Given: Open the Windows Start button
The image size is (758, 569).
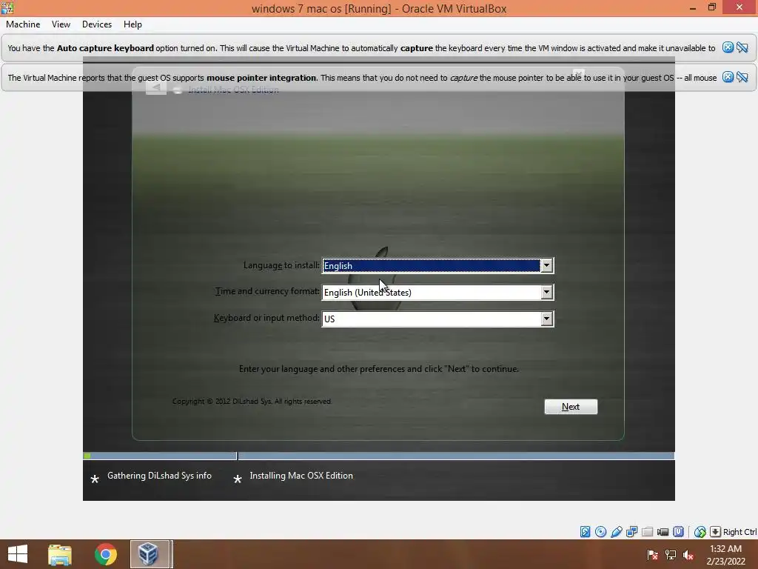Looking at the screenshot, I should [x=18, y=554].
